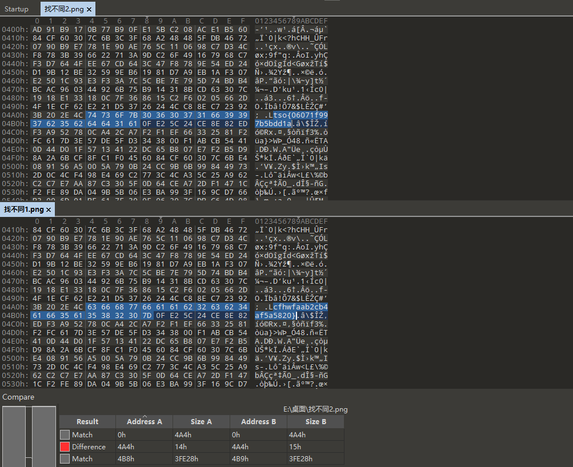Click row address 04A0h in top hex view
Image resolution: width=573 pixels, height=467 pixels.
(x=13, y=115)
